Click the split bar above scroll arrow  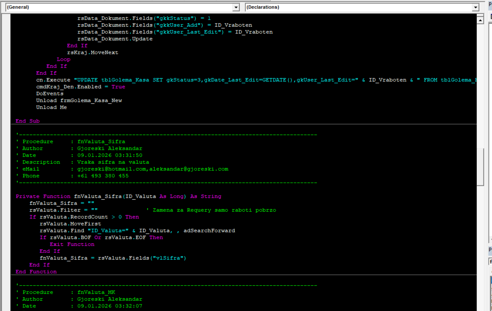coord(480,15)
